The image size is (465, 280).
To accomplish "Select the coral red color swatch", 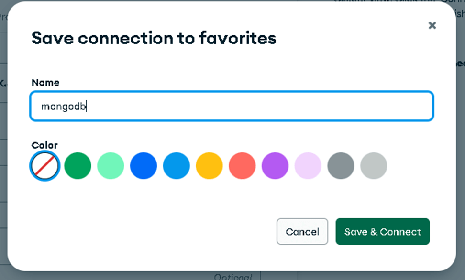I will [x=242, y=166].
